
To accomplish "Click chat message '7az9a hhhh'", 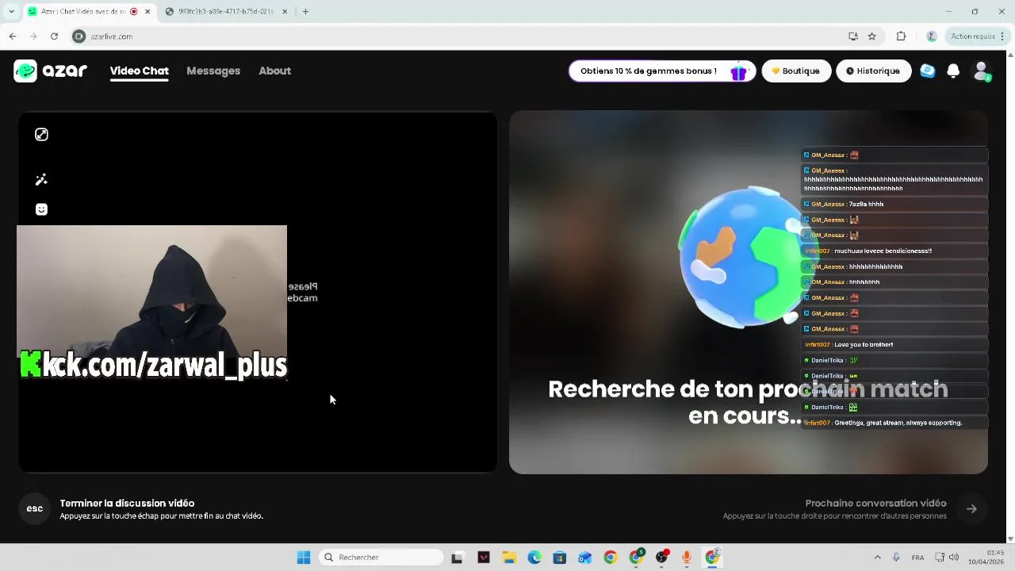I will (894, 204).
